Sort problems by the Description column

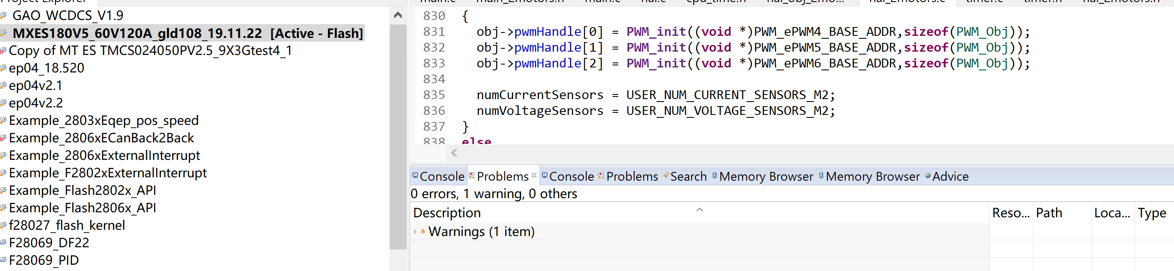point(447,213)
